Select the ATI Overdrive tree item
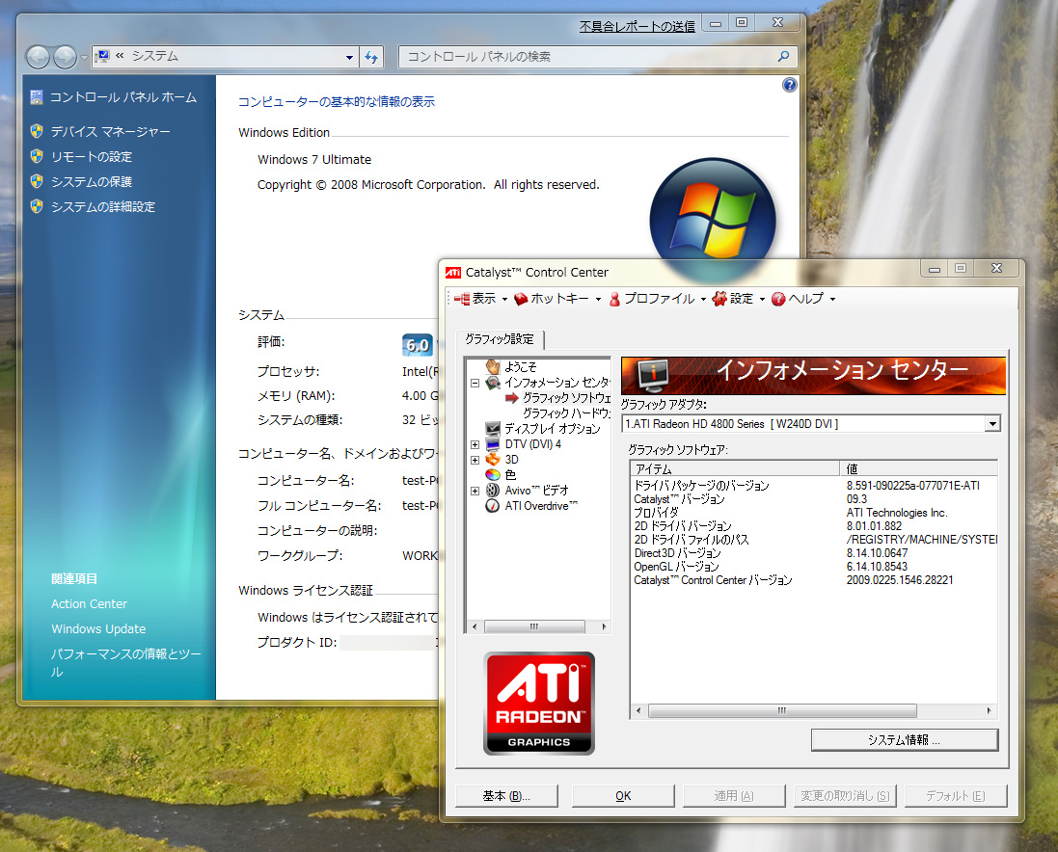 pyautogui.click(x=541, y=506)
